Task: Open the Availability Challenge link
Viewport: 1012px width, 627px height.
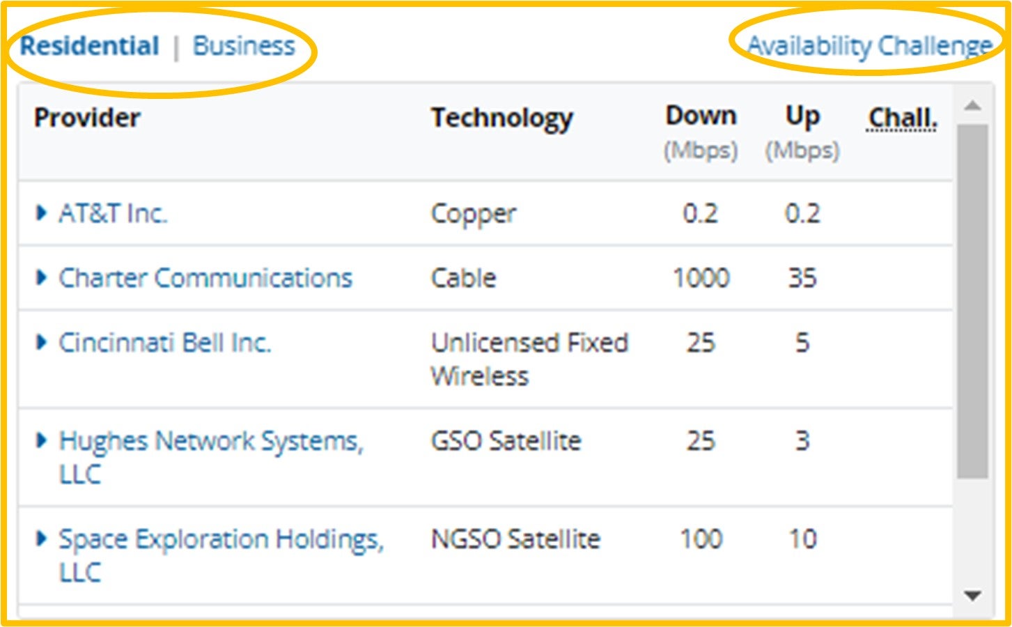Action: coord(869,46)
